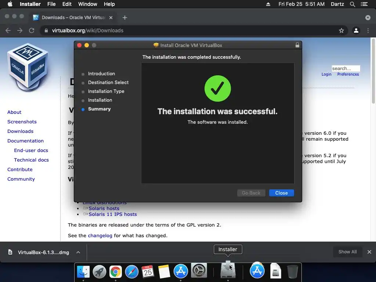Open a new browser tab
Viewport: 376px width, 282px height.
pyautogui.click(x=125, y=18)
